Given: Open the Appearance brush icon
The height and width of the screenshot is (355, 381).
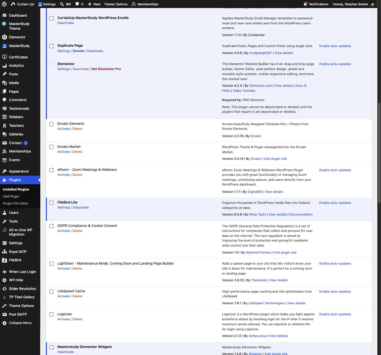Looking at the screenshot, I should (x=4, y=171).
